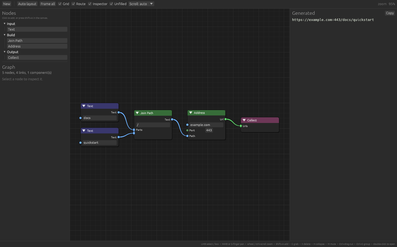The image size is (397, 247).
Task: Collapse the Text node containing quickstart
Action: pyautogui.click(x=84, y=131)
